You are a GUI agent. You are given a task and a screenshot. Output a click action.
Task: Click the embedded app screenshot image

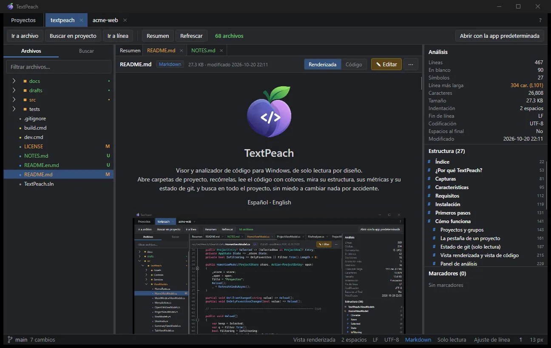pyautogui.click(x=269, y=272)
